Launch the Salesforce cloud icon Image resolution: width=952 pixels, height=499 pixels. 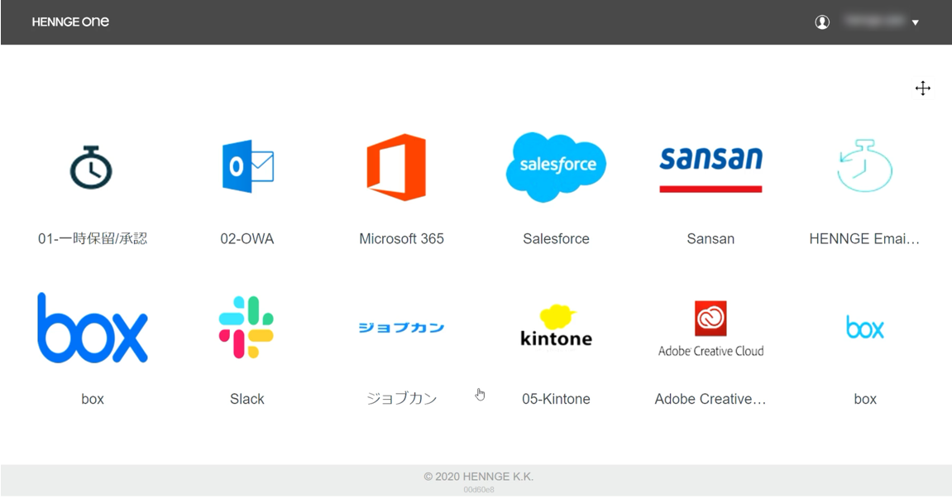[556, 167]
